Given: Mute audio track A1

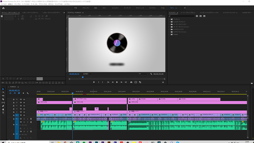Looking at the screenshot, I should click(24, 119).
